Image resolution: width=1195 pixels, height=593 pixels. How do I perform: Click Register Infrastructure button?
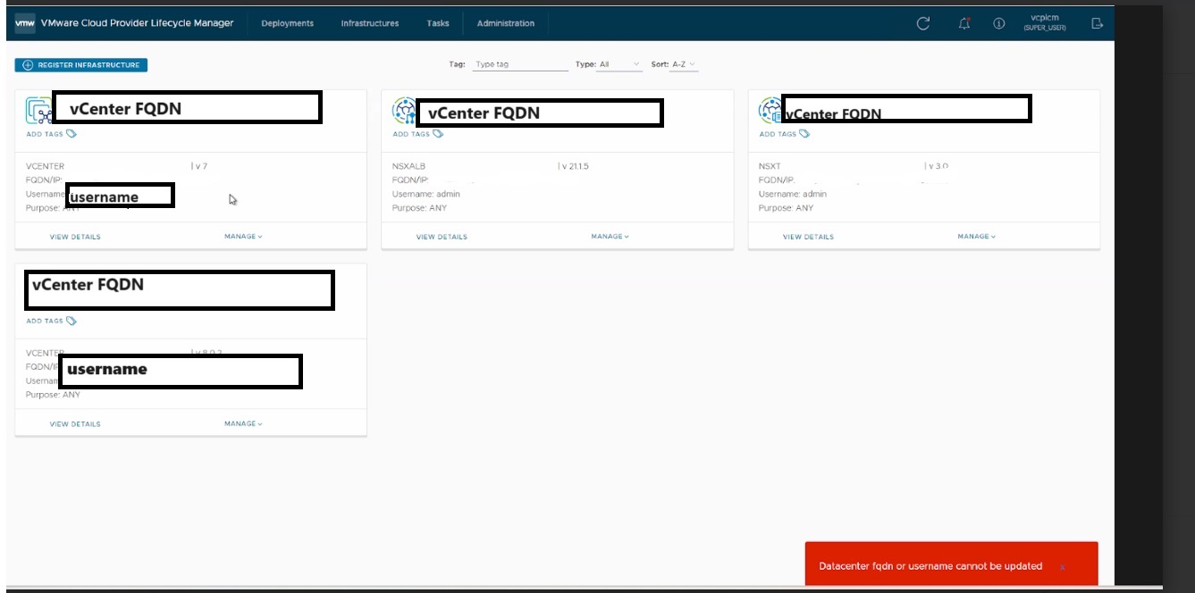pyautogui.click(x=81, y=65)
